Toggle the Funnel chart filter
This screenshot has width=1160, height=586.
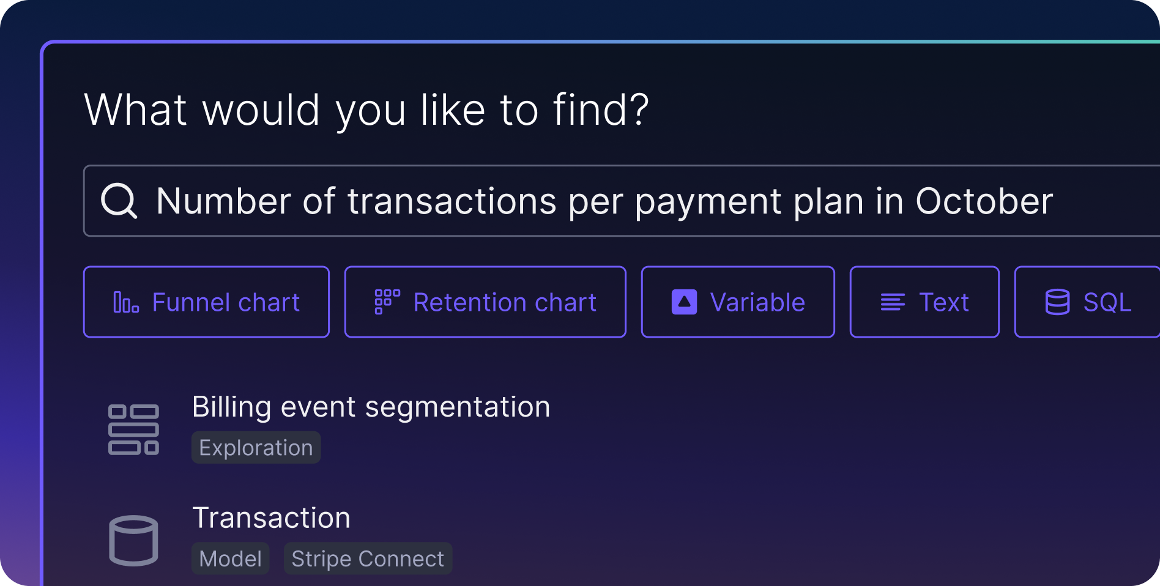pos(206,302)
